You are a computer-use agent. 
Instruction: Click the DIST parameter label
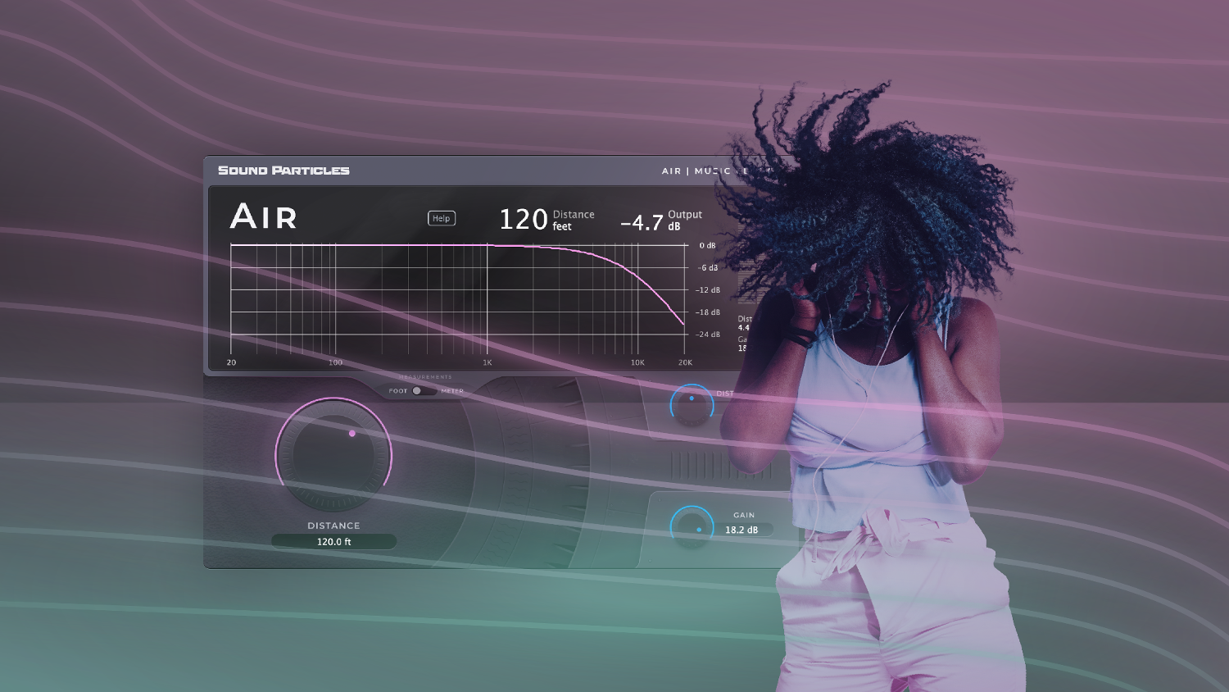(x=726, y=393)
